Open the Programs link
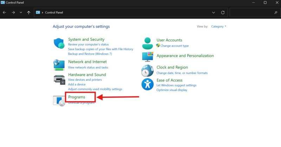 click(x=77, y=97)
